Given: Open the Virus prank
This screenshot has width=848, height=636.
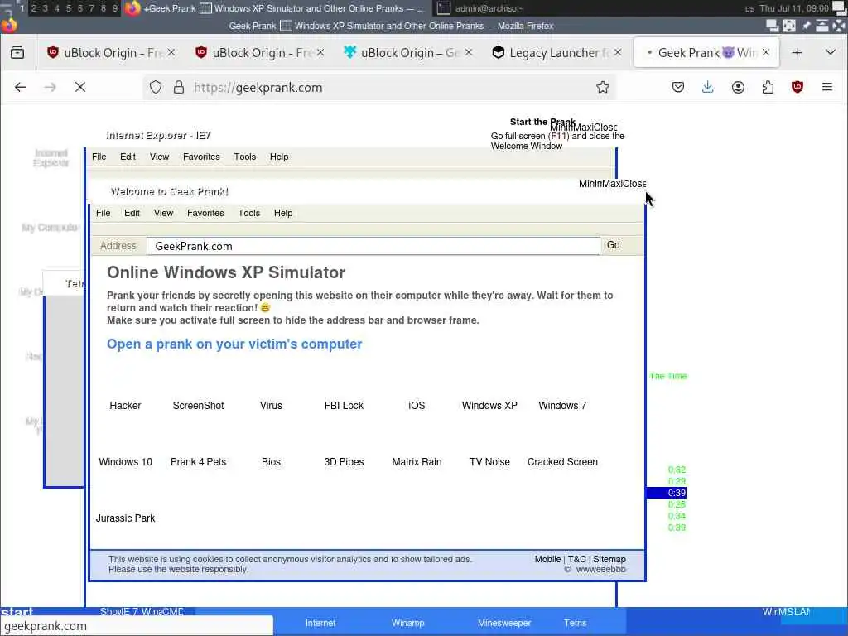Looking at the screenshot, I should click(x=271, y=406).
